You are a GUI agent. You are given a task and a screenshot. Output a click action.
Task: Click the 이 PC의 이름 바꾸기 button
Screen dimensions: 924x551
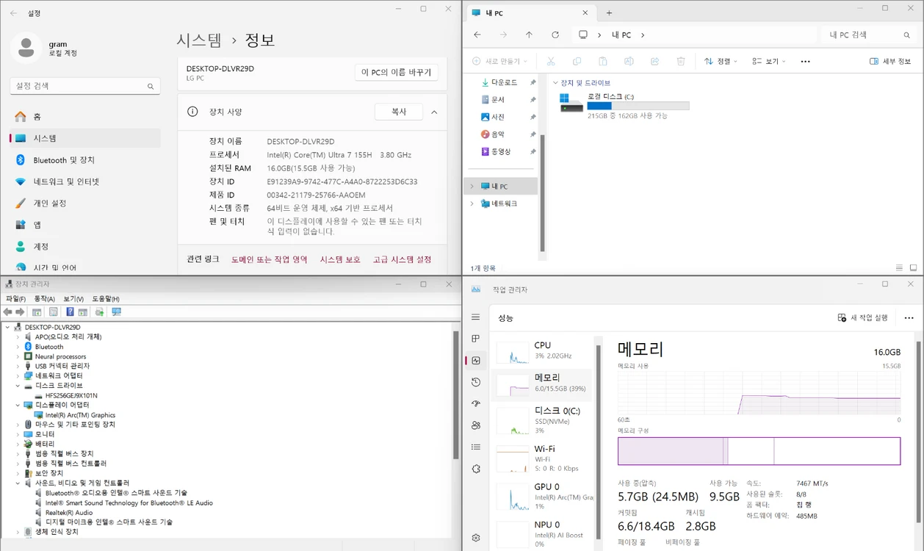(396, 73)
